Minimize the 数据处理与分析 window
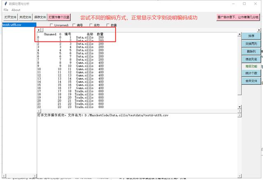 pyautogui.click(x=233, y=4)
